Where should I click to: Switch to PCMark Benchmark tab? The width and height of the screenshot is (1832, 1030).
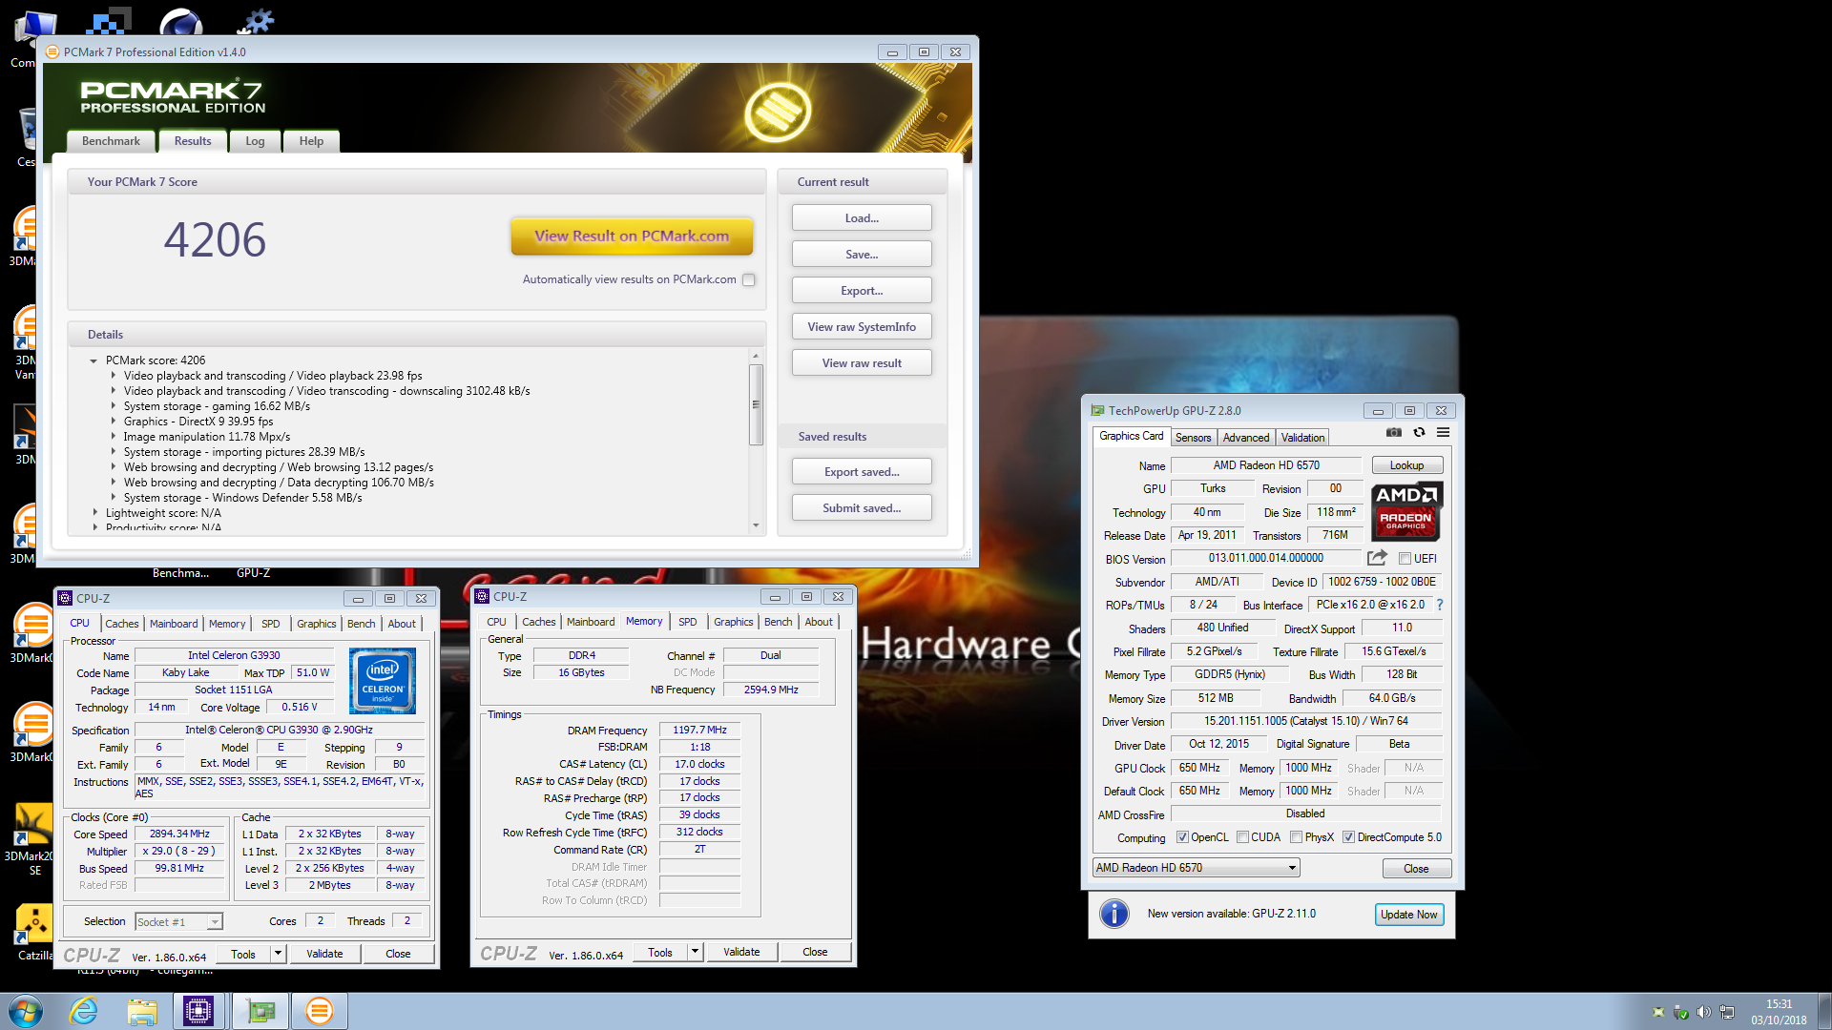111,141
